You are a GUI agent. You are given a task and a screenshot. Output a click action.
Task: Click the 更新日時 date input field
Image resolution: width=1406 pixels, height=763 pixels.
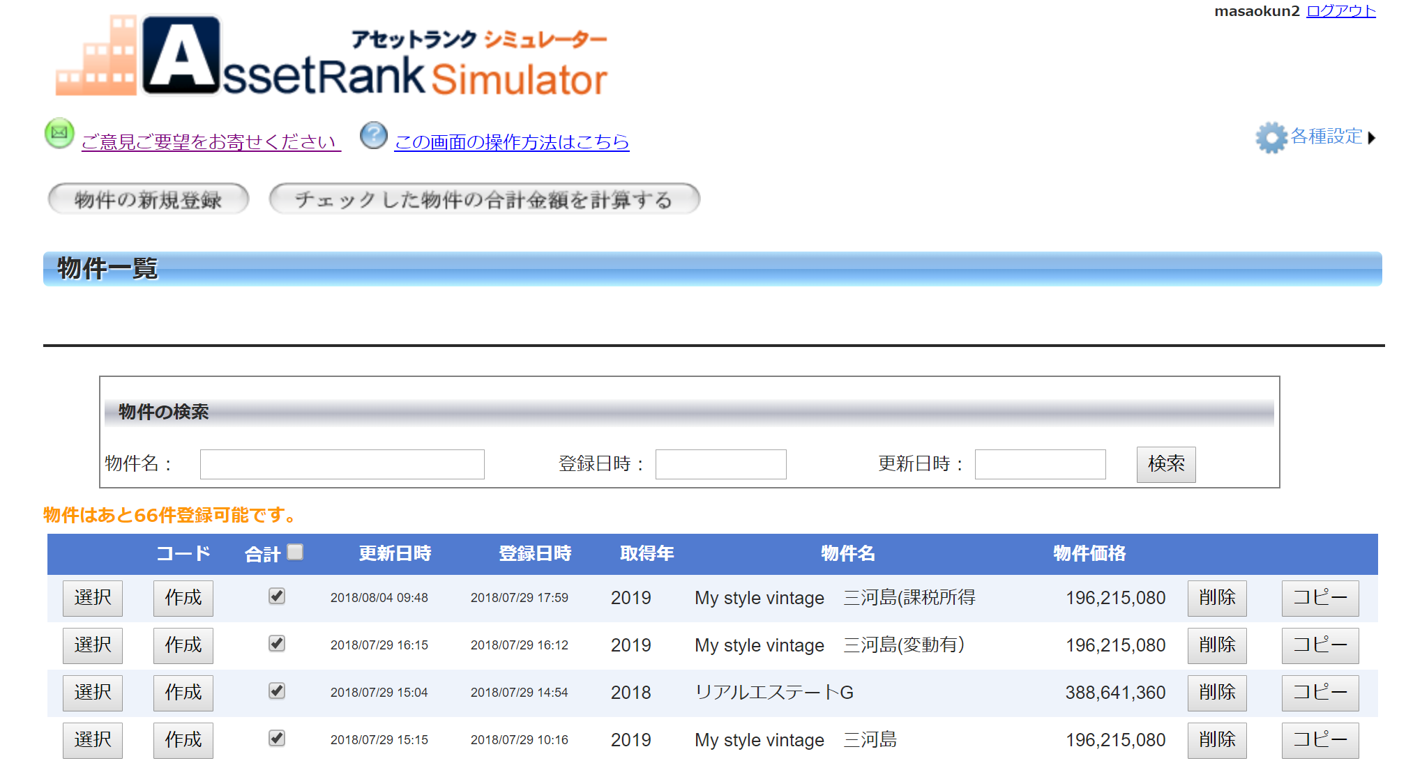[x=1039, y=464]
